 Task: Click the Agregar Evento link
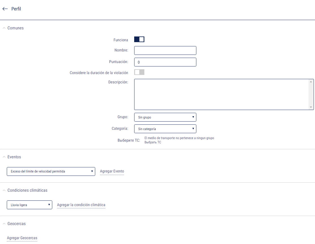pyautogui.click(x=112, y=171)
